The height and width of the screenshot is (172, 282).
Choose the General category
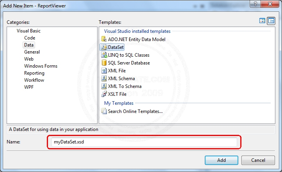(x=32, y=52)
